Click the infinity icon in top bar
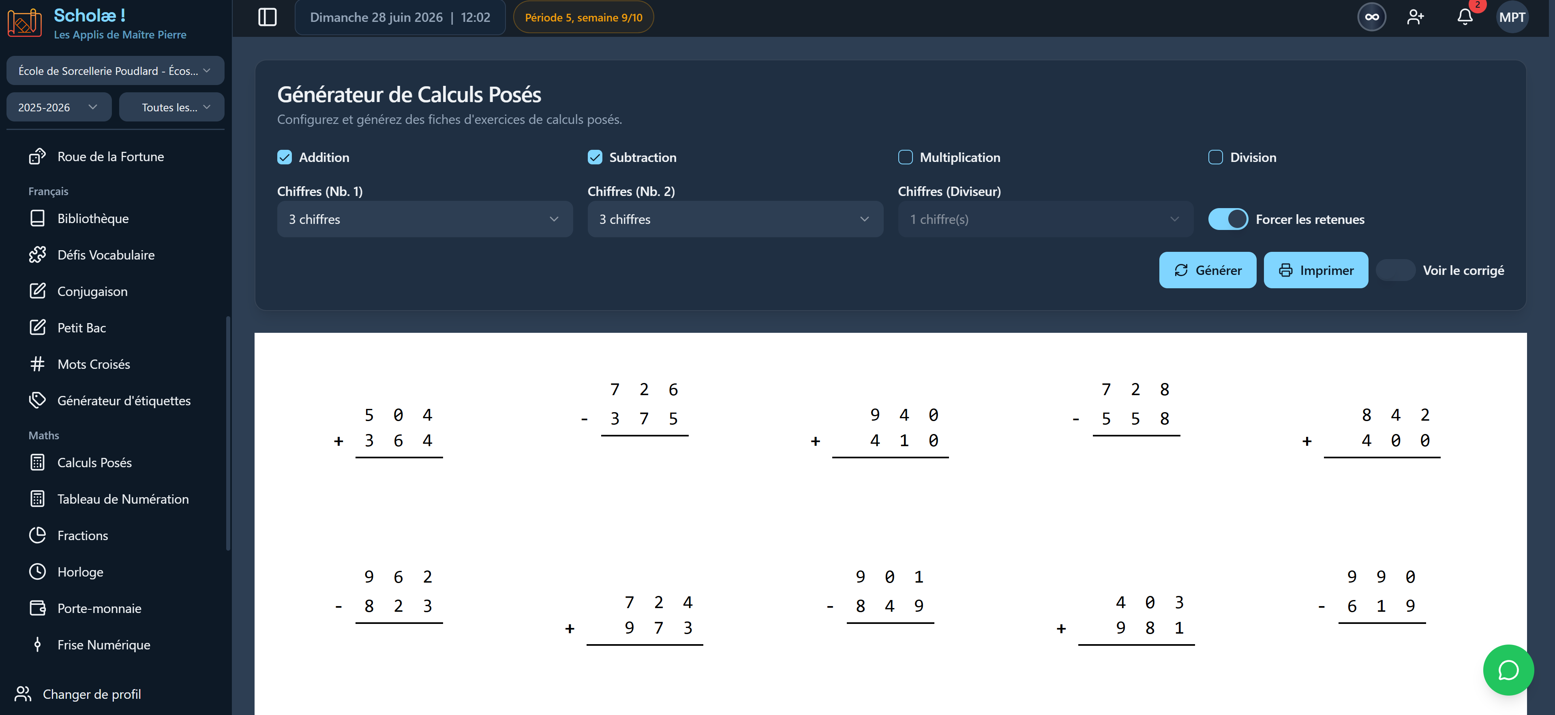Image resolution: width=1555 pixels, height=715 pixels. click(1371, 17)
